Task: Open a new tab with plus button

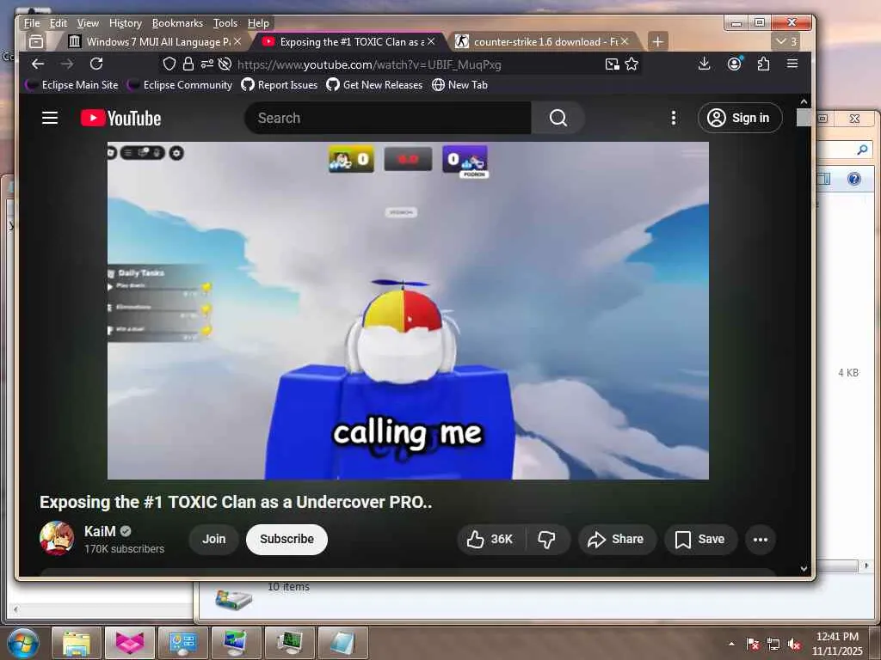Action: point(658,41)
